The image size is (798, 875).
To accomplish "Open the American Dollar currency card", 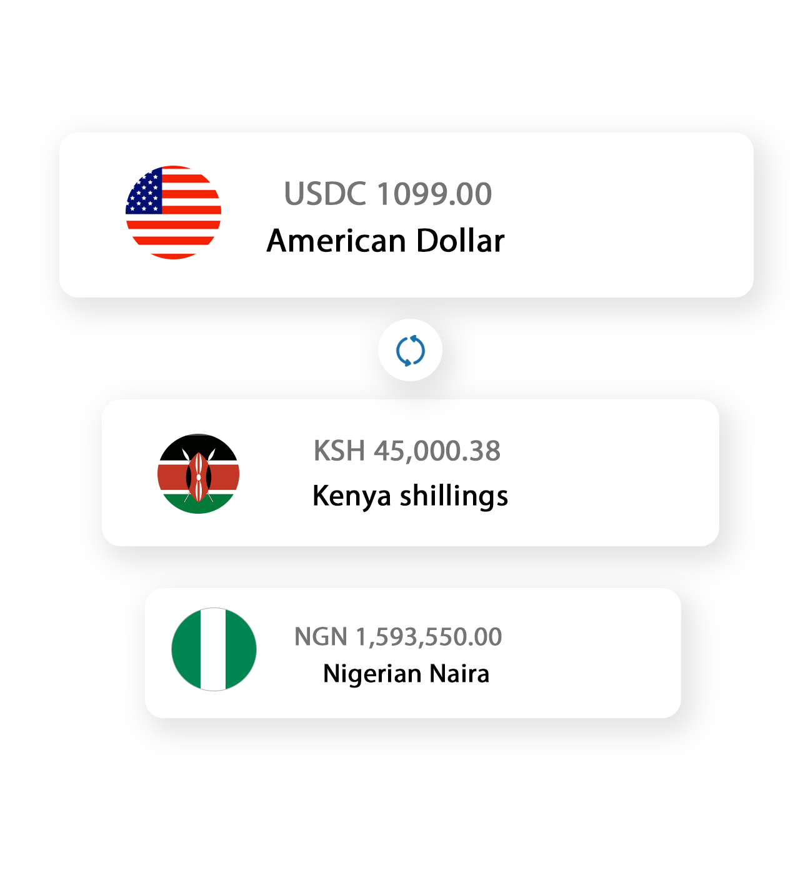I will tap(406, 215).
